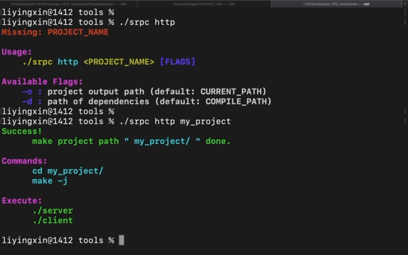
Task: Click the red 'Missing: PROJECT_NAME' error line
Action: pos(55,33)
